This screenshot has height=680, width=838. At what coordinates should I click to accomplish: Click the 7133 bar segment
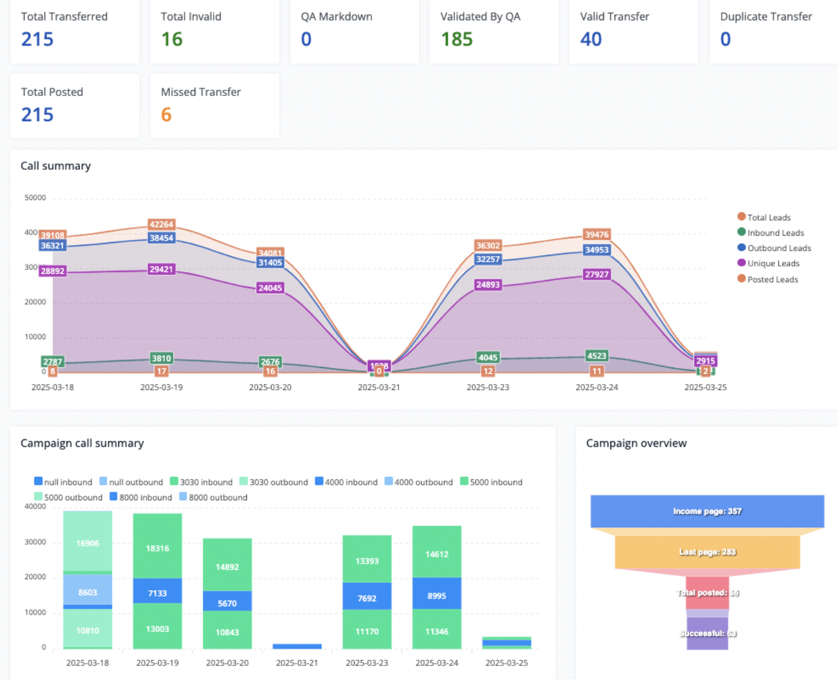tap(158, 591)
